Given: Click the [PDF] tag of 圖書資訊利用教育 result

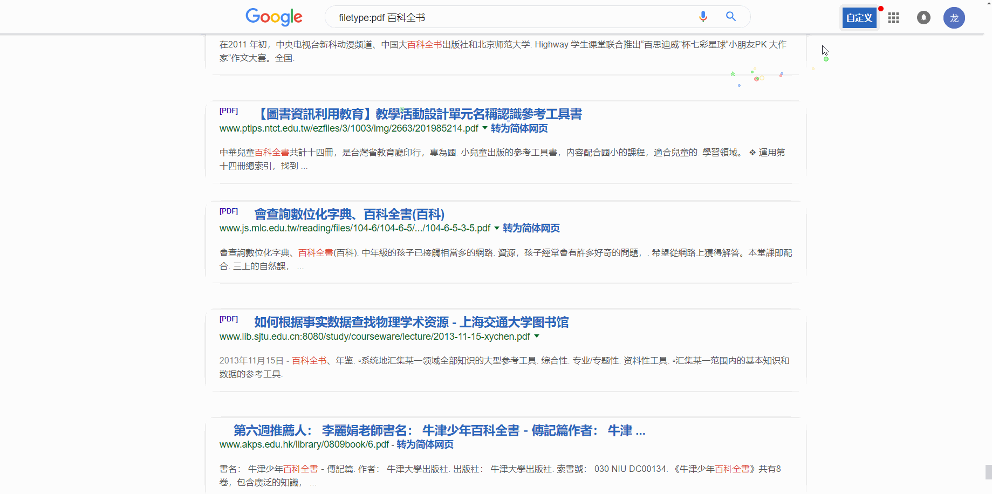Looking at the screenshot, I should pos(229,111).
